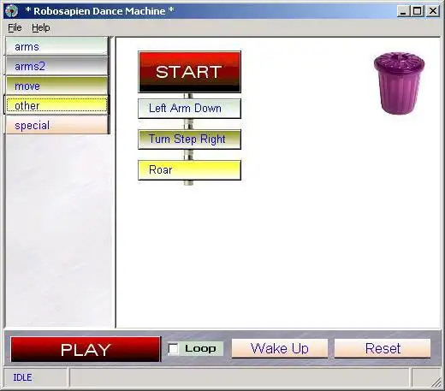The height and width of the screenshot is (391, 445).
Task: Click the purple trash can icon
Action: tap(399, 83)
